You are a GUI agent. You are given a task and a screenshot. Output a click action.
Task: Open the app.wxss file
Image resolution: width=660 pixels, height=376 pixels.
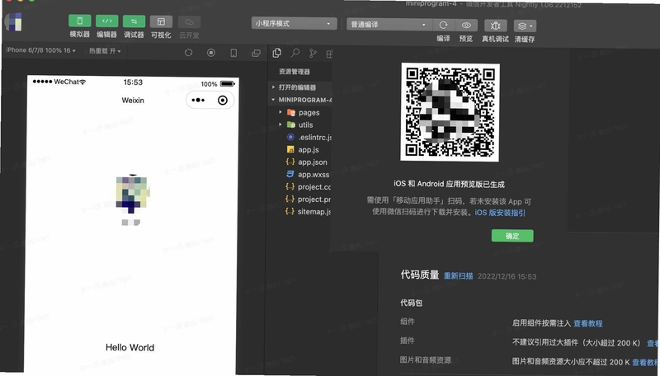pyautogui.click(x=308, y=174)
